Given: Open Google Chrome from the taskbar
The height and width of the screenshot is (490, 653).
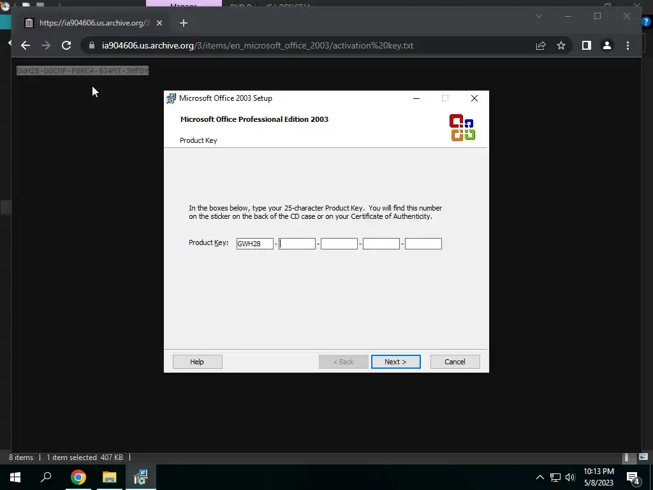Looking at the screenshot, I should pos(78,477).
